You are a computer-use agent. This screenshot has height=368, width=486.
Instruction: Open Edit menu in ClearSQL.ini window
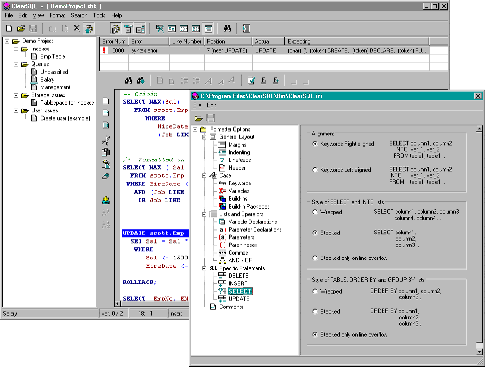pos(211,105)
